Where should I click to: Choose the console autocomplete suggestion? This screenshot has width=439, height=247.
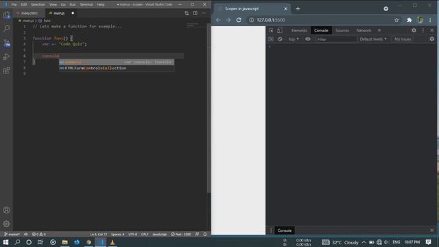click(x=116, y=62)
